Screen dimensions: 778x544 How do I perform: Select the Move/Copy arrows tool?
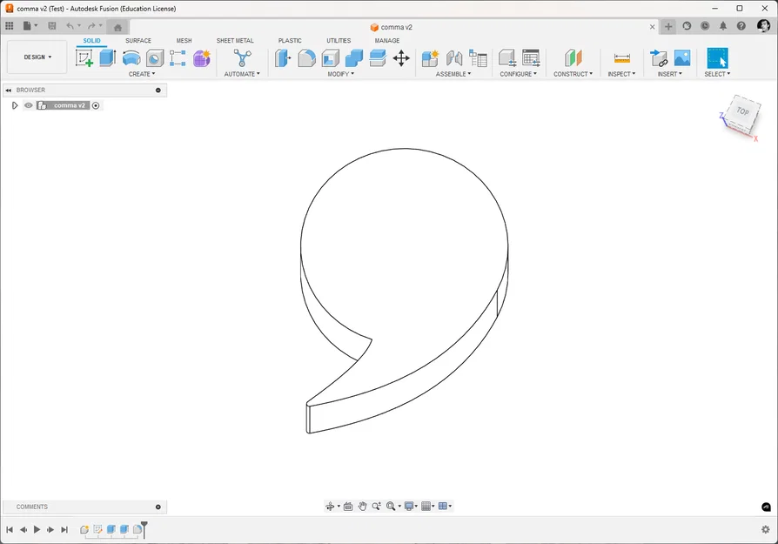(401, 58)
